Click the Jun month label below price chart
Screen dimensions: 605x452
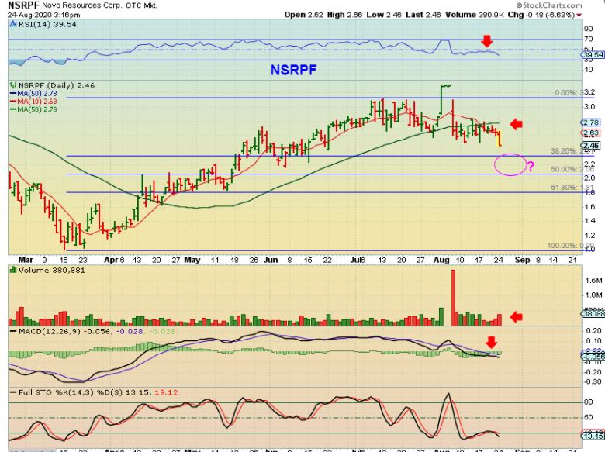(x=271, y=260)
